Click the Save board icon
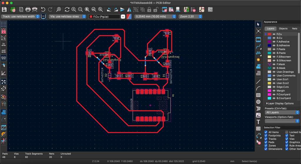The width and height of the screenshot is (301, 164). pos(4,10)
